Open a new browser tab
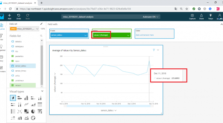This screenshot has width=223, height=123. (42, 3)
